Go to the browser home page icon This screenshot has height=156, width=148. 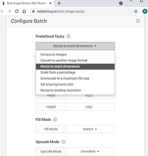24,11
